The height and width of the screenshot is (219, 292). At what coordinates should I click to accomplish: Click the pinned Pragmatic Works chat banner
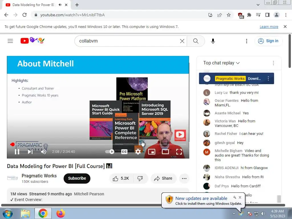click(236, 78)
